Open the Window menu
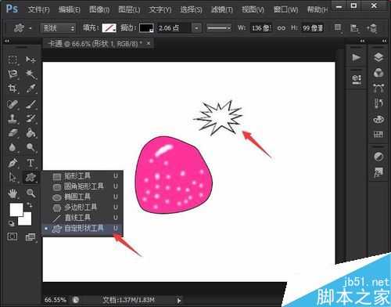Image resolution: width=391 pixels, height=307 pixels. [x=285, y=10]
